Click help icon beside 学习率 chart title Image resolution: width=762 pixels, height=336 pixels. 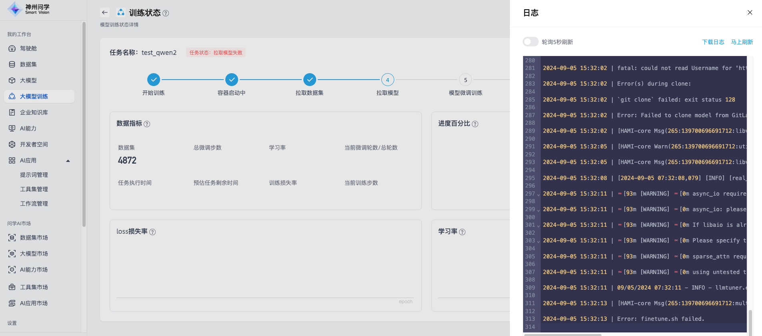pos(462,232)
